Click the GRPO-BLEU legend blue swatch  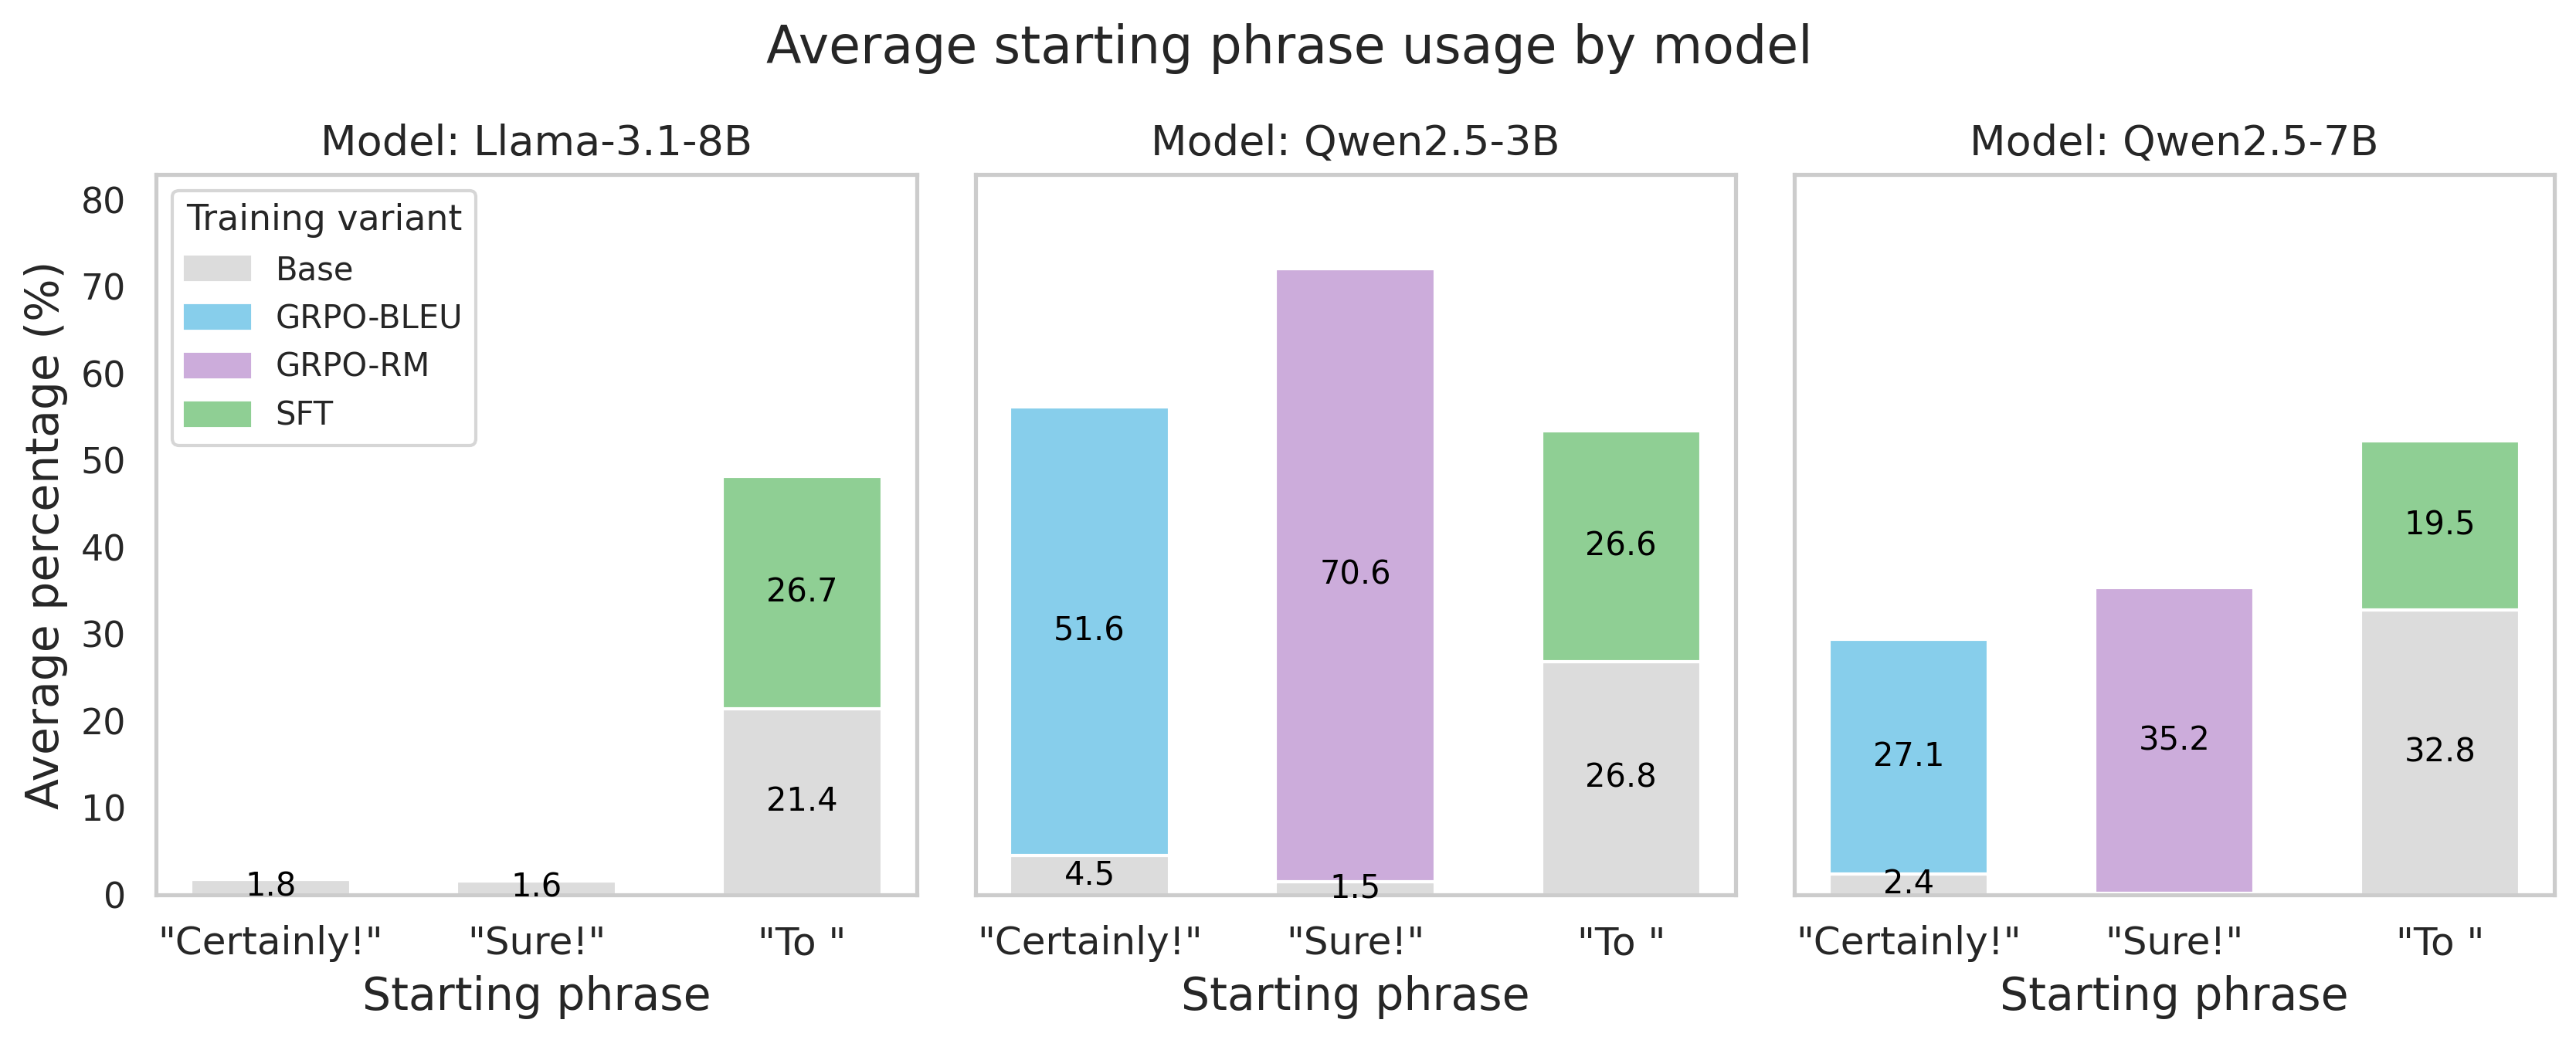(217, 317)
